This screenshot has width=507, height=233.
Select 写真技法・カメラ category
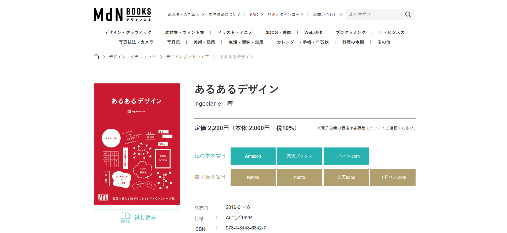[x=136, y=42]
